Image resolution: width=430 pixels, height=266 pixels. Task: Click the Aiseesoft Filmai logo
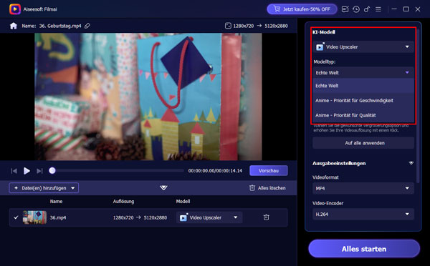(15, 9)
